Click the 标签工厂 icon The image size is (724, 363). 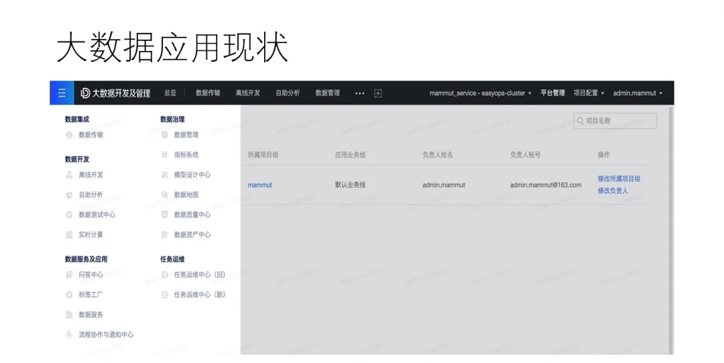point(69,295)
